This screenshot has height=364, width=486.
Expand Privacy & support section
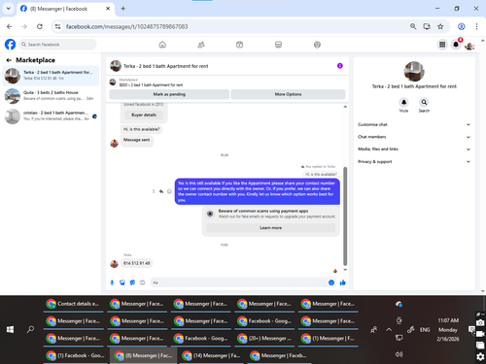coord(414,161)
